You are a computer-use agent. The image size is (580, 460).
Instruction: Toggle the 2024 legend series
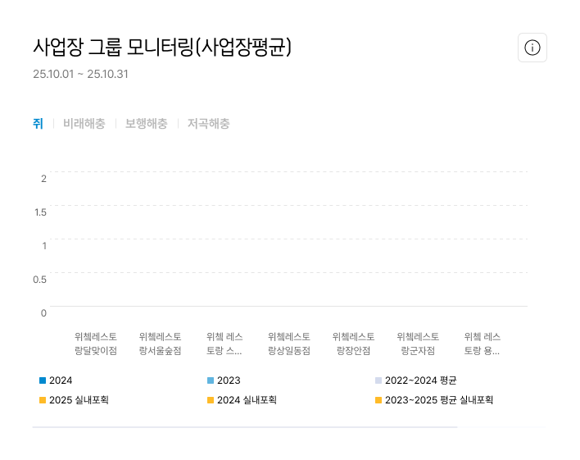point(61,380)
